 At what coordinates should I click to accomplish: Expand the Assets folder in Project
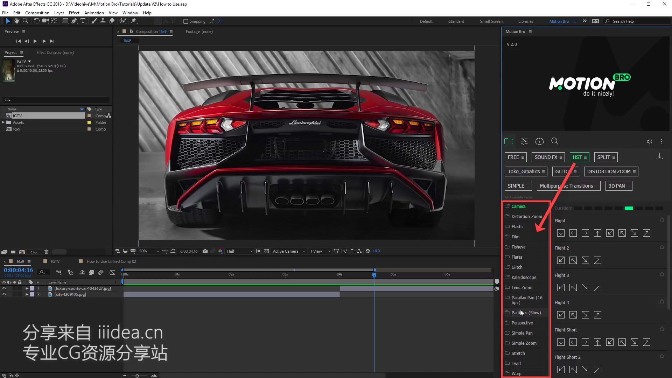(x=3, y=122)
